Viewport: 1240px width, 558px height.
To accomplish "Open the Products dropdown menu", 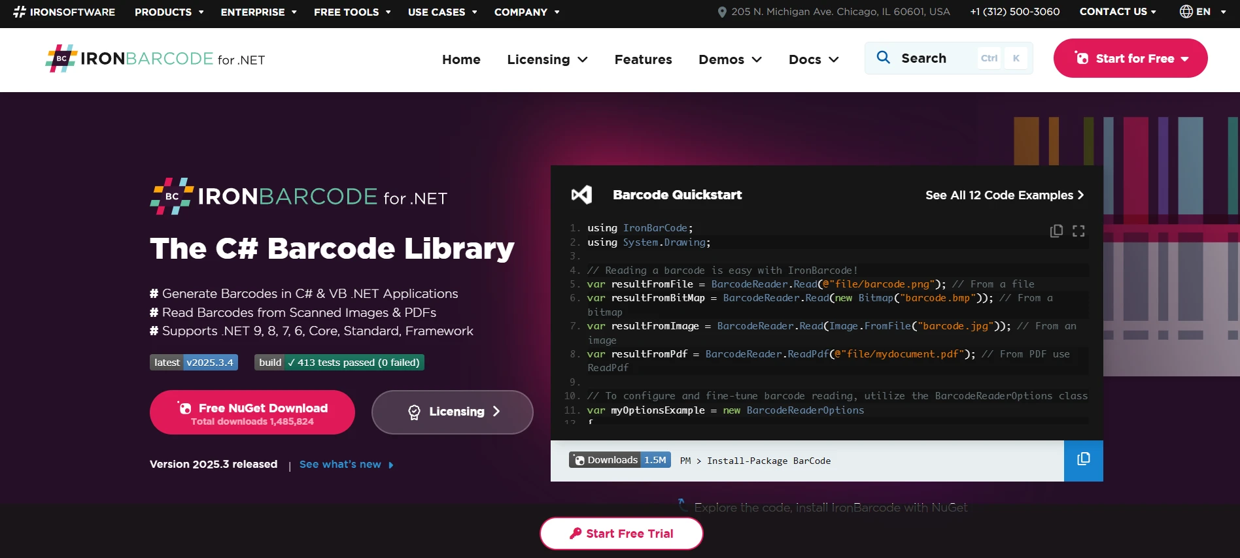I will (169, 12).
